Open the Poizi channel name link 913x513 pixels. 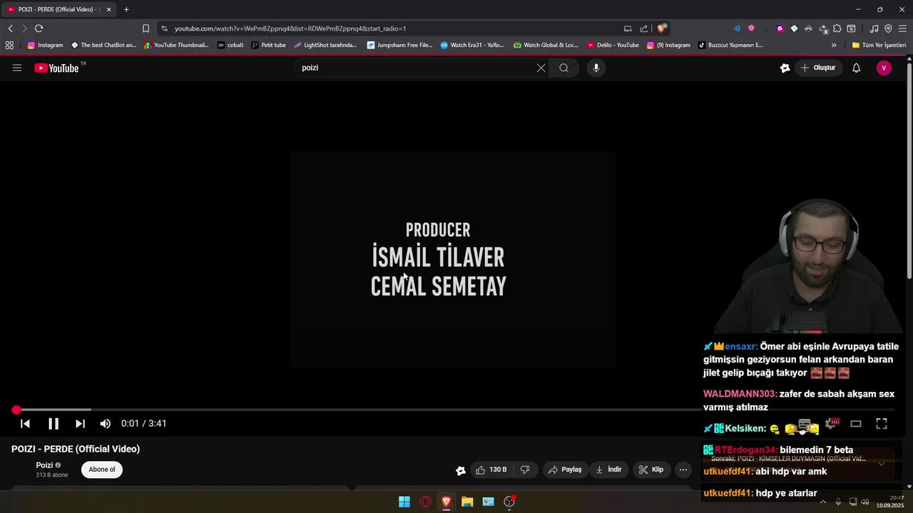point(44,465)
